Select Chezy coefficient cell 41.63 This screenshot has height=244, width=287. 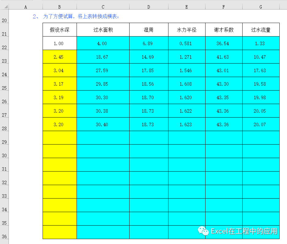tap(224, 57)
